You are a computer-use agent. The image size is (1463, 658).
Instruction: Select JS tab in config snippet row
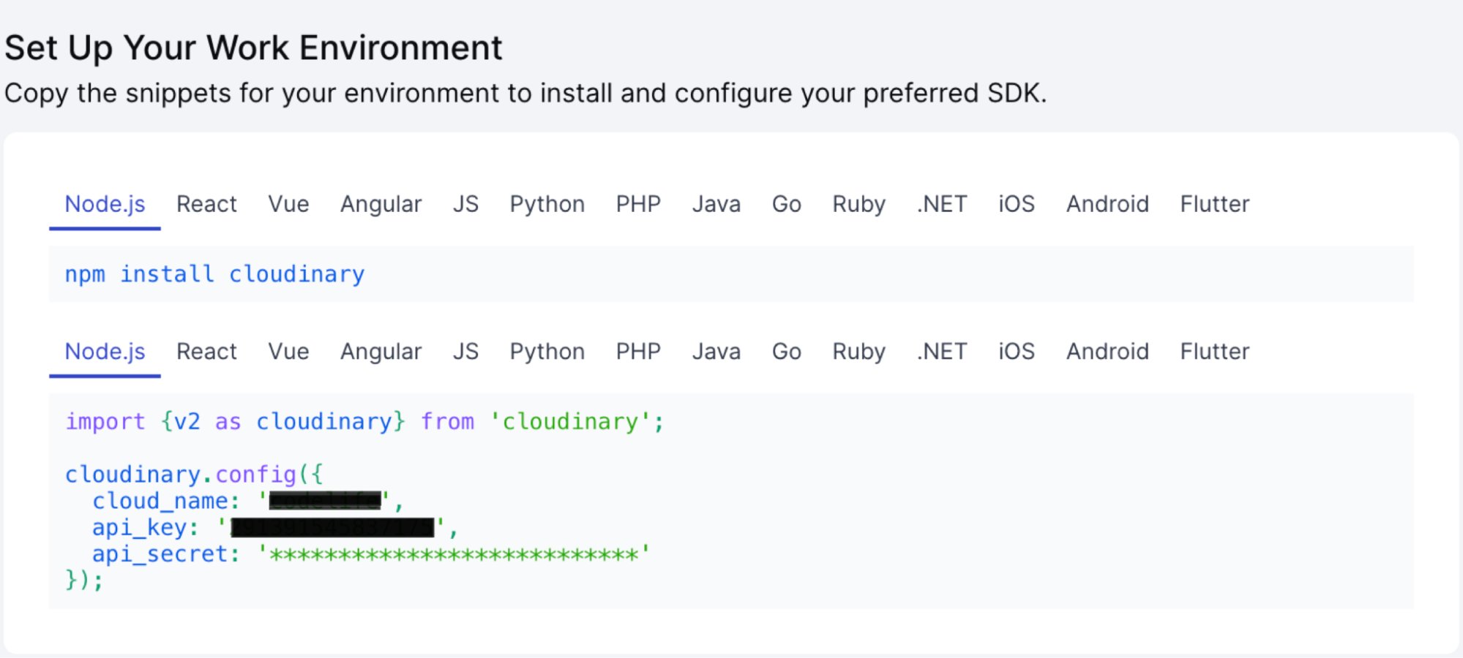pos(465,352)
